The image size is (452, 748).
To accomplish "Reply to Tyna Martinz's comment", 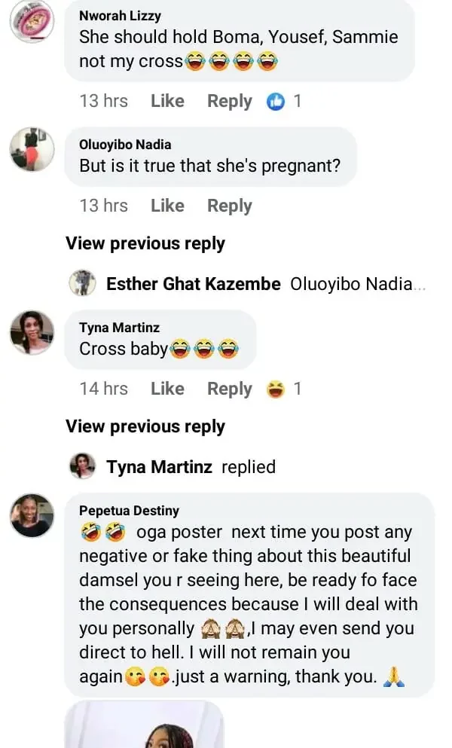I will (229, 389).
